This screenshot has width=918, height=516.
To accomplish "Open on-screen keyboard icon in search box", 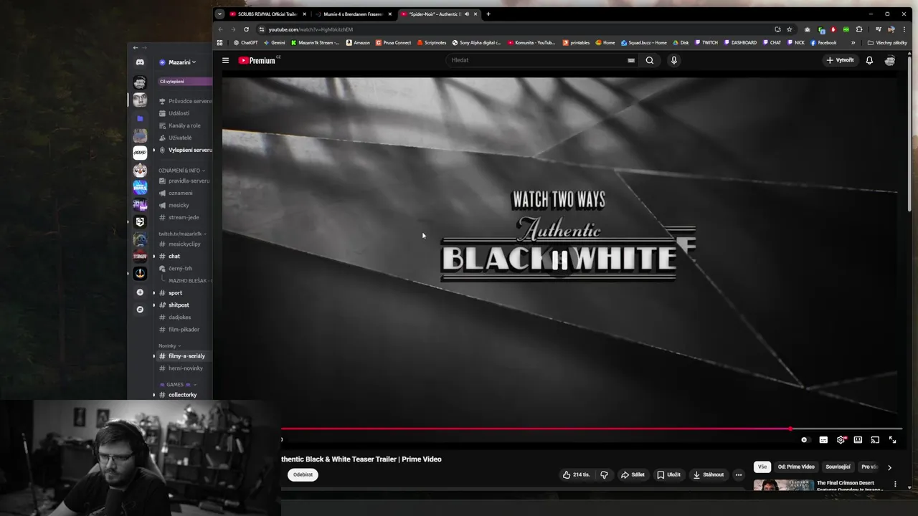I will coord(631,60).
